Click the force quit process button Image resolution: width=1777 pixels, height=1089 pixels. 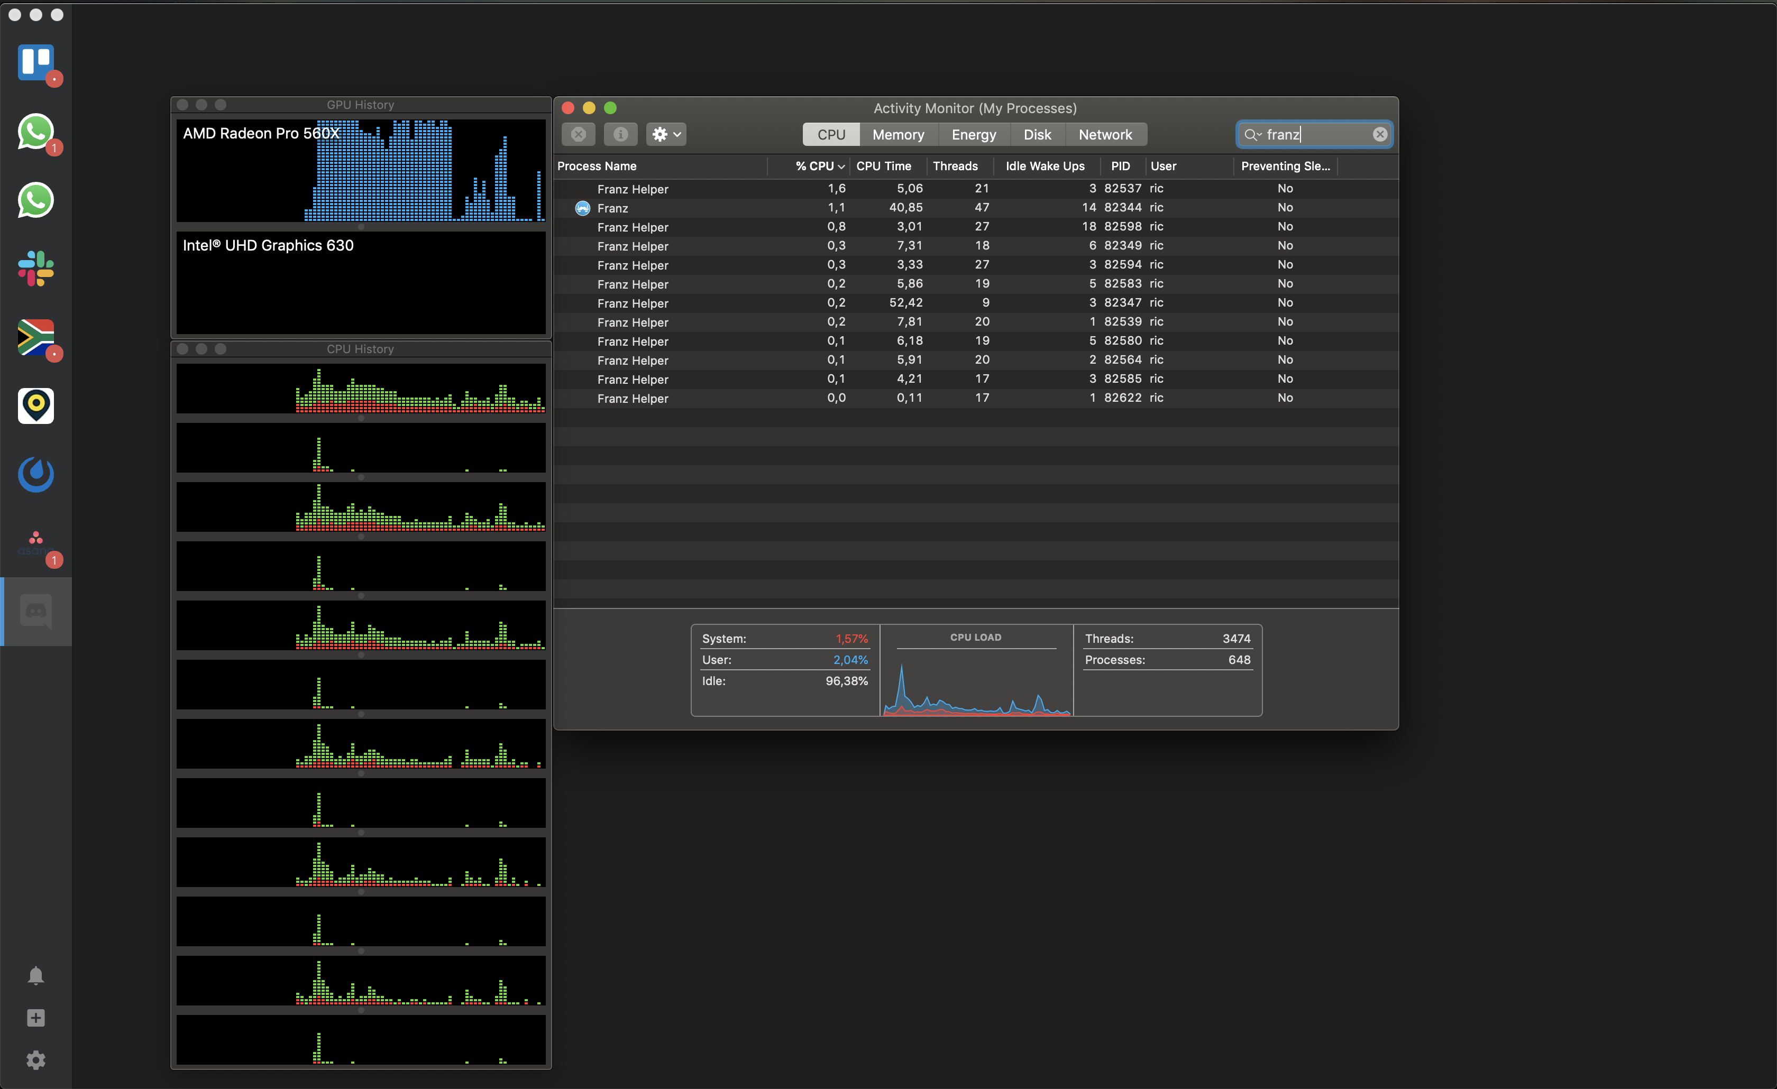[579, 134]
